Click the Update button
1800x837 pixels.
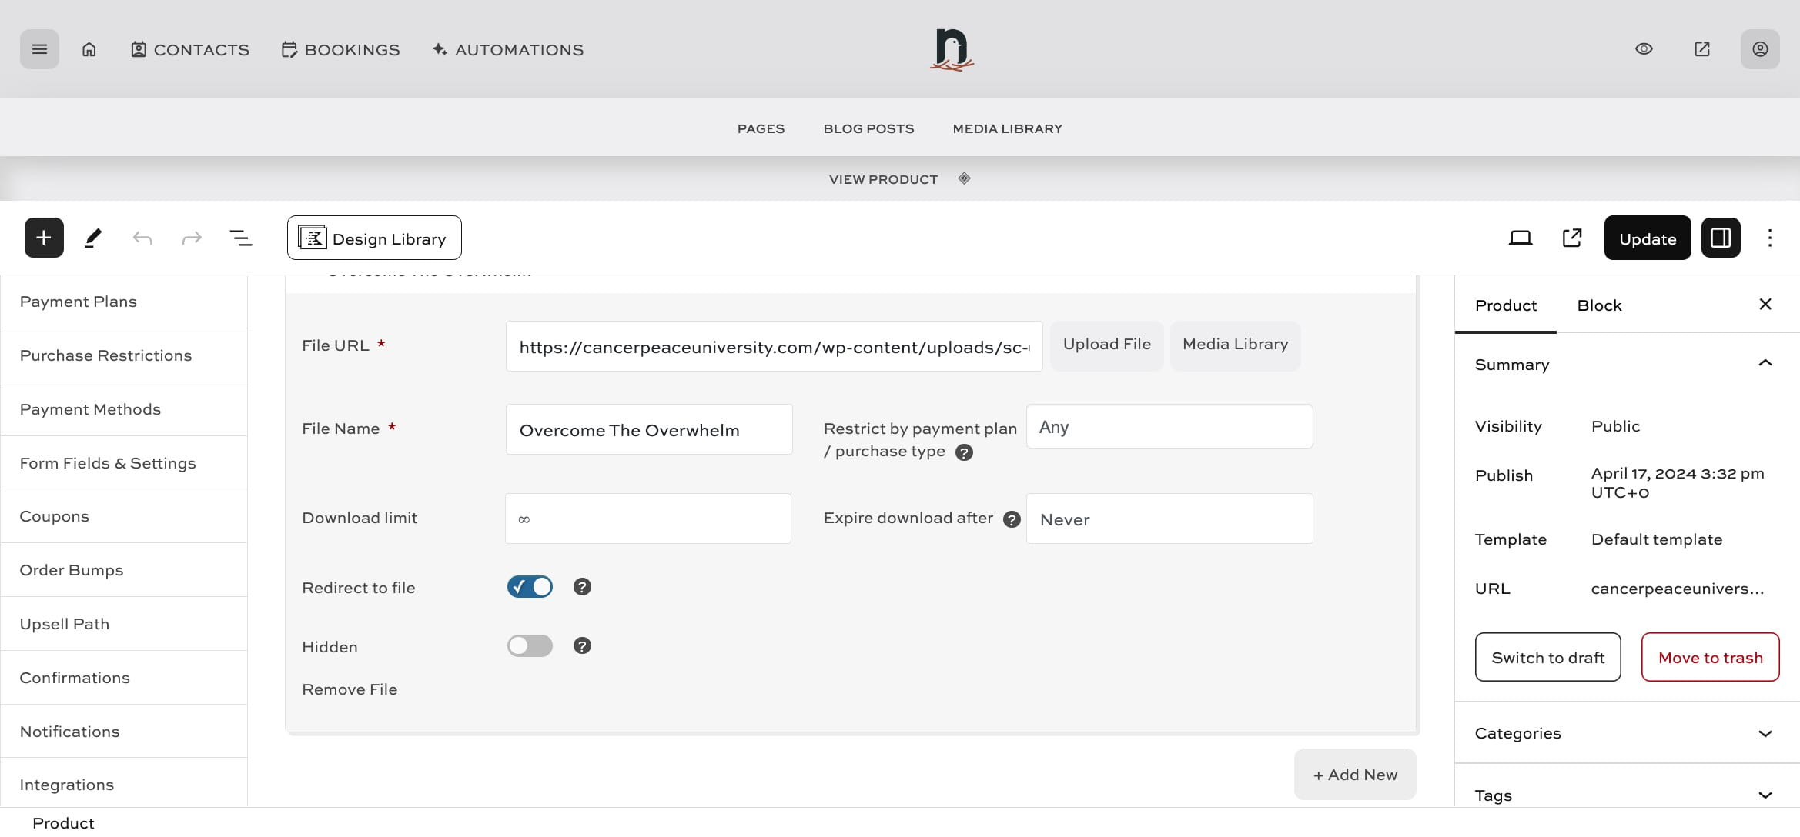[x=1647, y=238]
